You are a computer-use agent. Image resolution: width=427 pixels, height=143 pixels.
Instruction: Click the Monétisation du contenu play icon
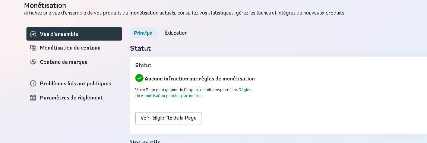[33, 48]
